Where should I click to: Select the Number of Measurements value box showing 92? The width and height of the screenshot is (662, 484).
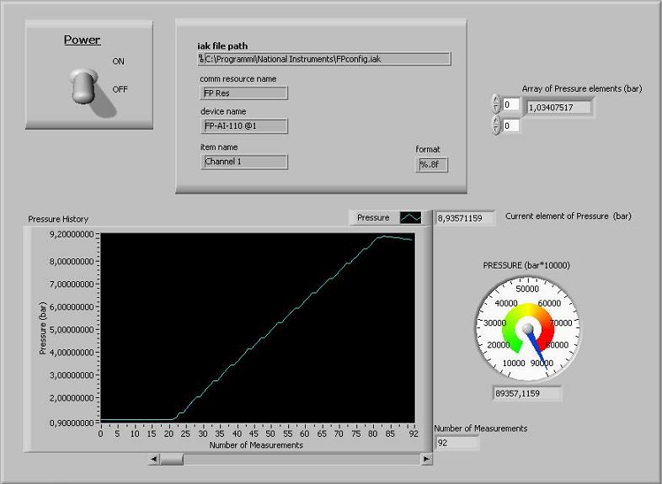tap(457, 443)
